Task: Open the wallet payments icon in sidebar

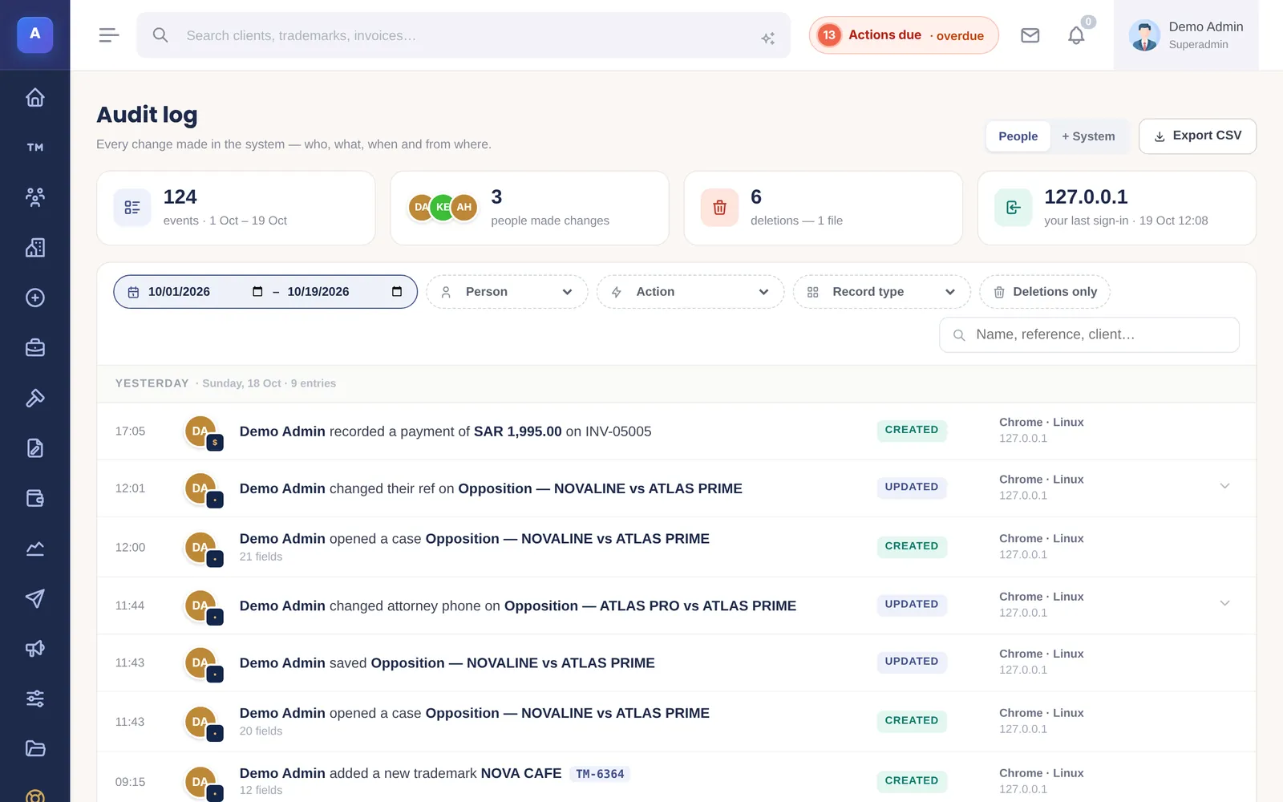Action: [x=34, y=498]
